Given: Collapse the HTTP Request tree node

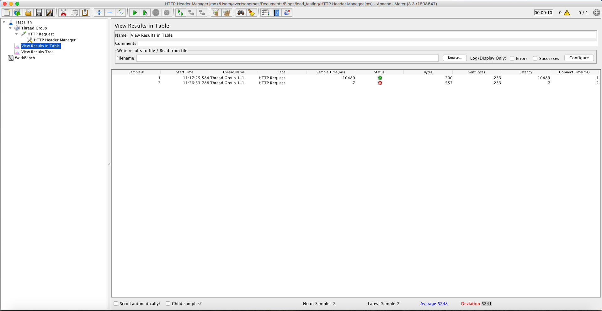Looking at the screenshot, I should tap(17, 34).
